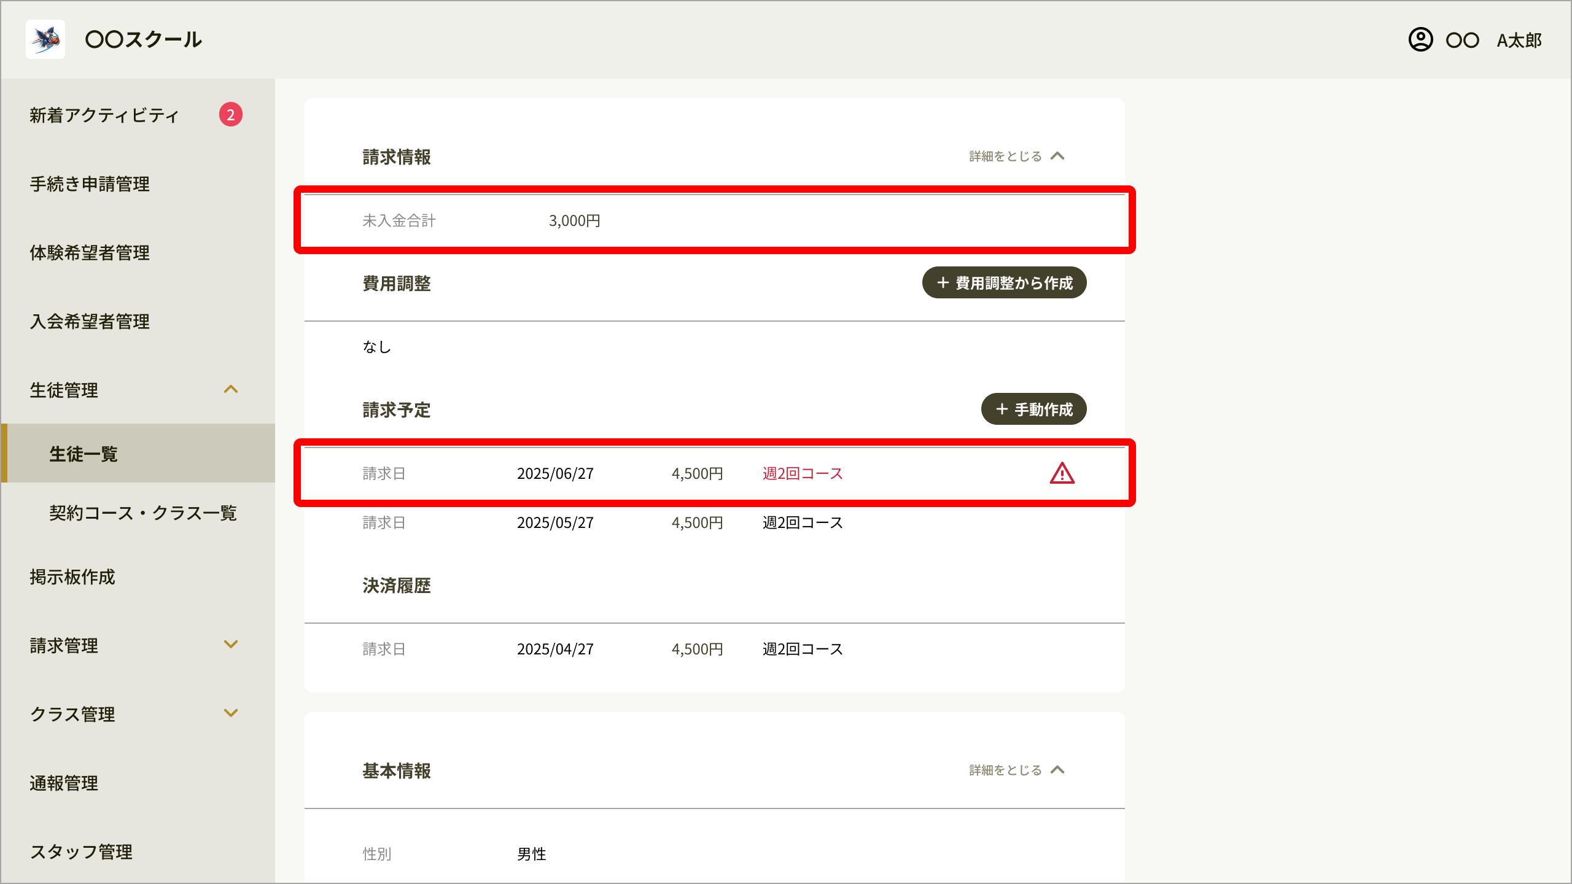Collapse the 請求情報 details chevron
Screen dimensions: 1572x884
(1057, 156)
